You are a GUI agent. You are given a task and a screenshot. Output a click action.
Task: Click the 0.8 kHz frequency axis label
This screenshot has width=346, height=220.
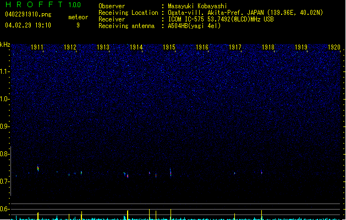tap(4, 154)
